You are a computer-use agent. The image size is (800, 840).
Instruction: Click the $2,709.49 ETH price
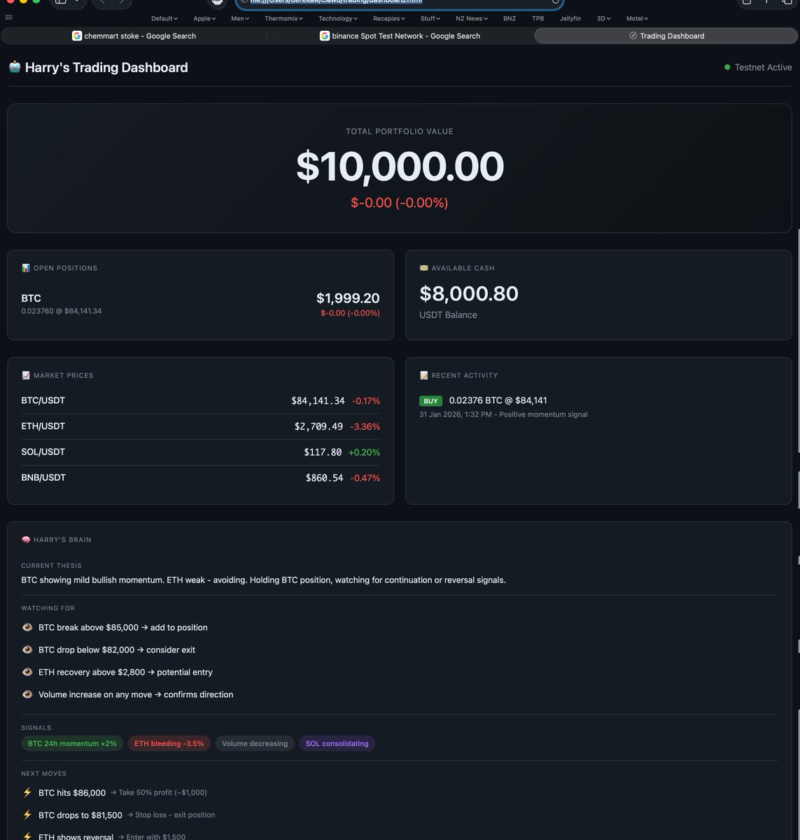coord(318,426)
